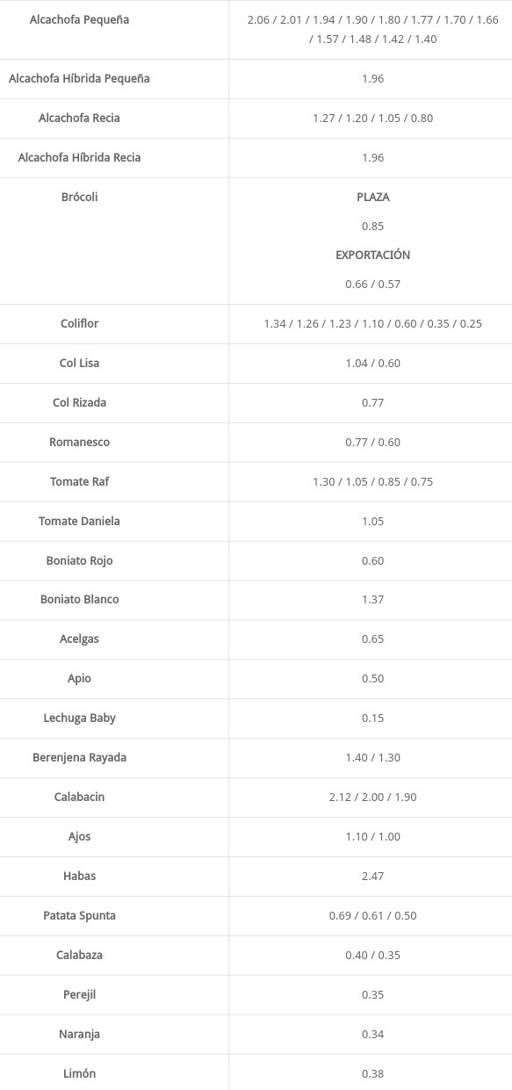Click the Alcachofa Recia price list
The width and height of the screenshot is (512, 1090).
point(372,118)
